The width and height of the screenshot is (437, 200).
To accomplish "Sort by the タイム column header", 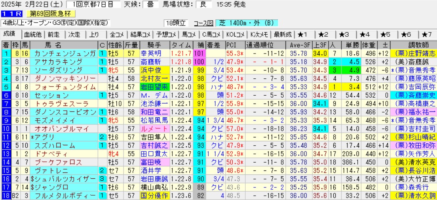I will (181, 44).
